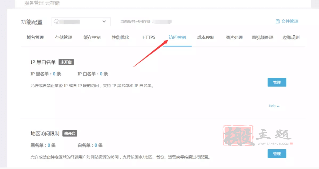The width and height of the screenshot is (319, 169).
Task: Open the 域名管理 tab
Action: 35,37
